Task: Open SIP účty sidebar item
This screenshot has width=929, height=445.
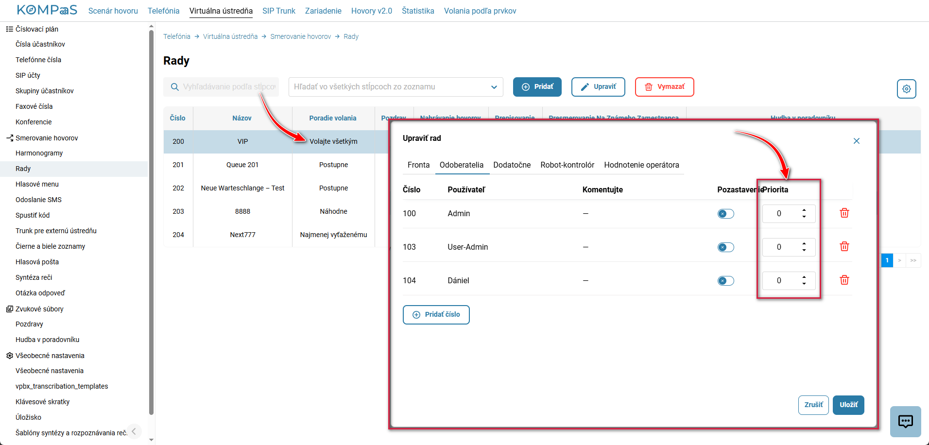Action: [x=28, y=75]
